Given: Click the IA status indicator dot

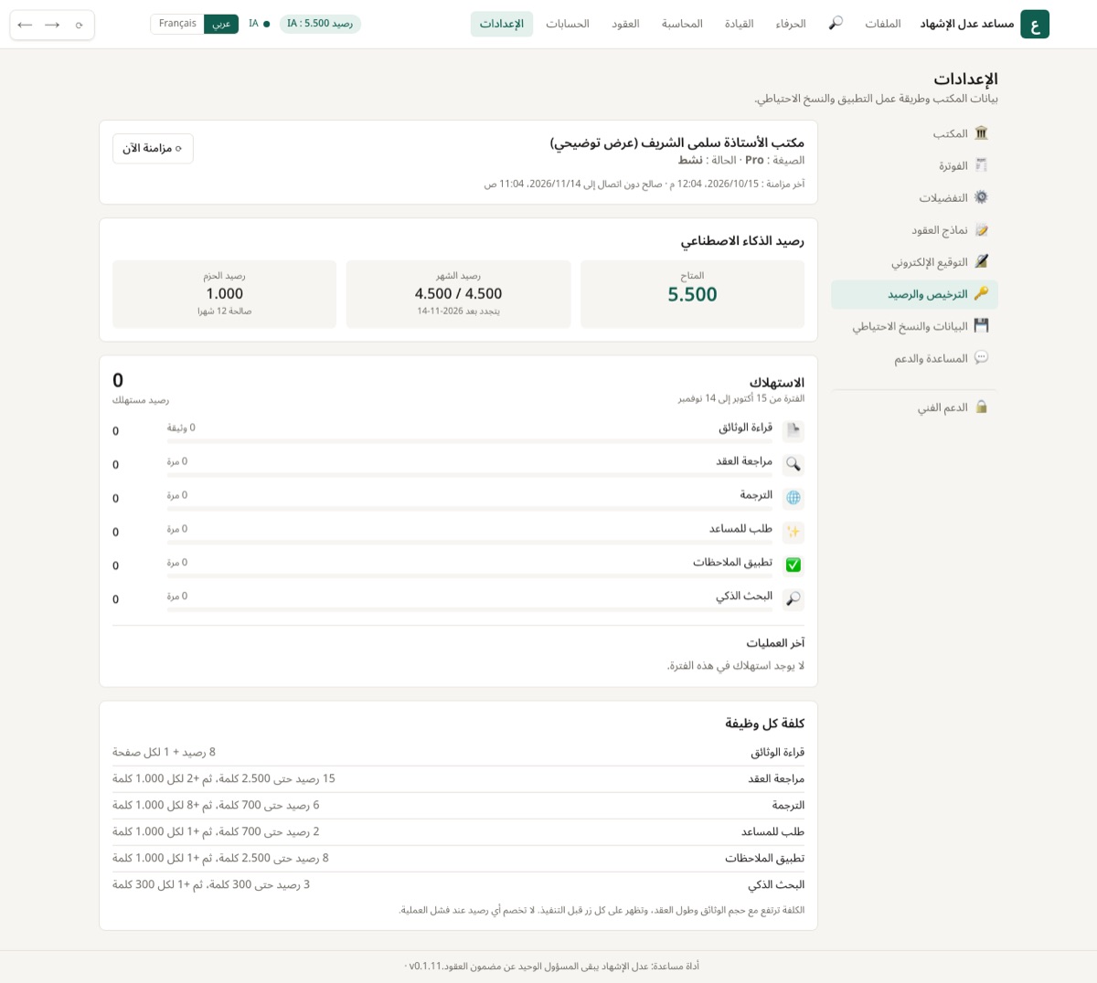Looking at the screenshot, I should point(266,24).
